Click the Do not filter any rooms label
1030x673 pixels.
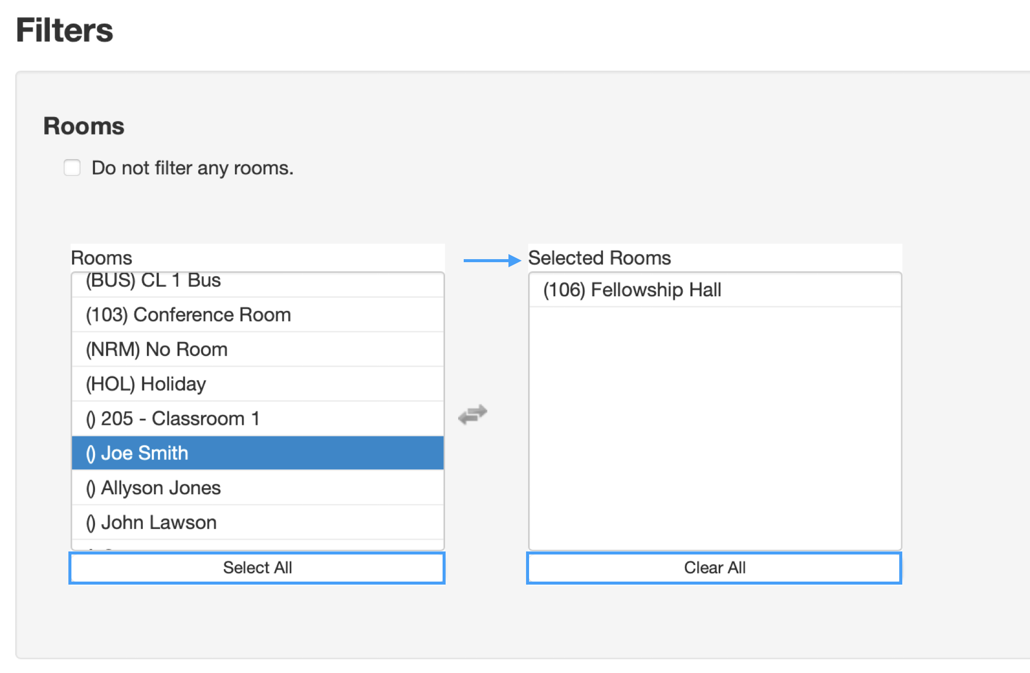(192, 168)
